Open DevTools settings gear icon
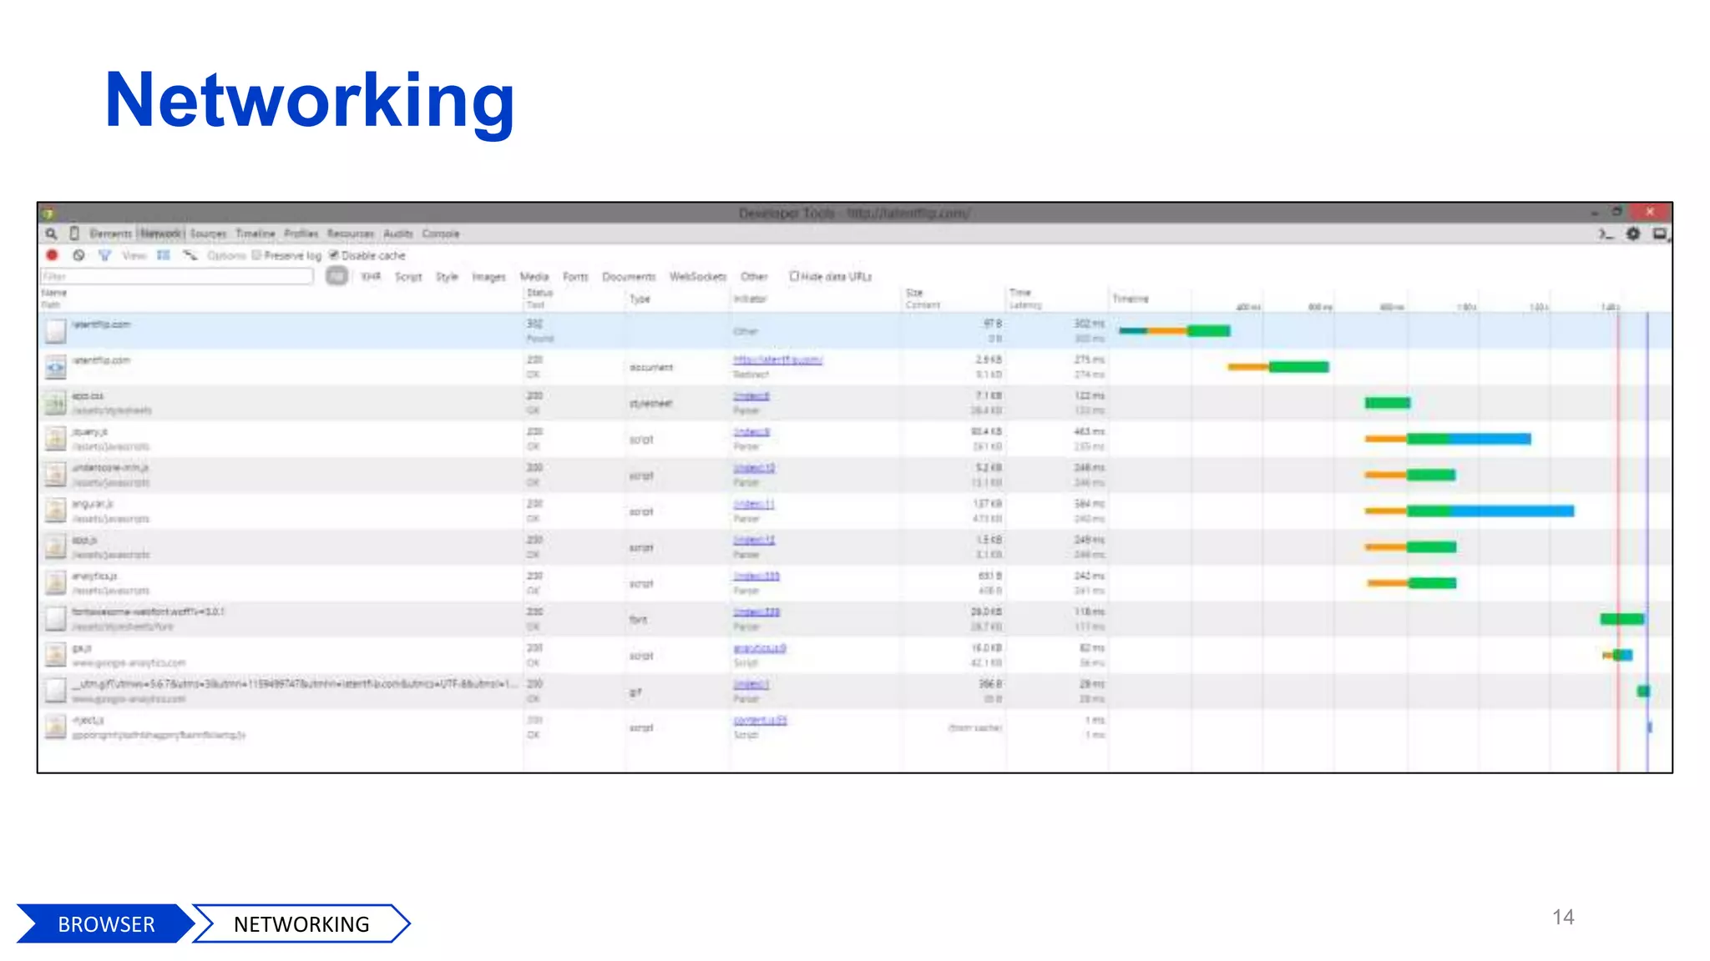Viewport: 1710px width, 961px height. 1633,234
